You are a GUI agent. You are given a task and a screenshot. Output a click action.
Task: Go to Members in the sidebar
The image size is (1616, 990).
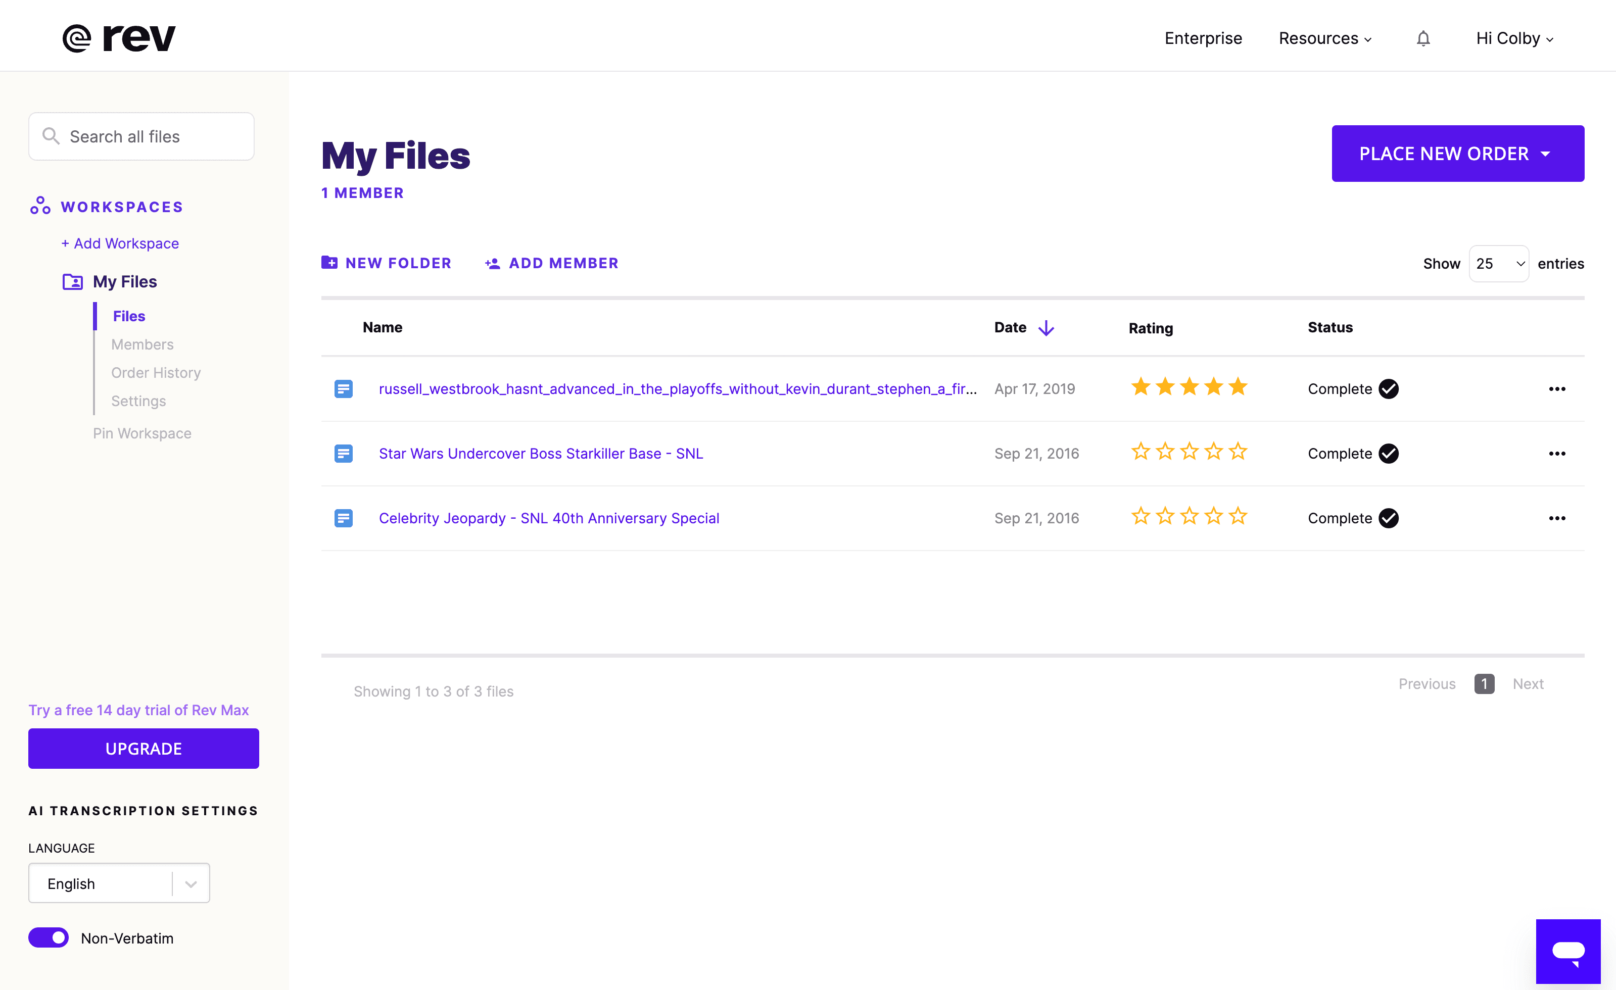(142, 344)
